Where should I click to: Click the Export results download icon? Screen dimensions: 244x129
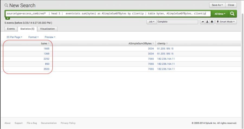pos(207,22)
